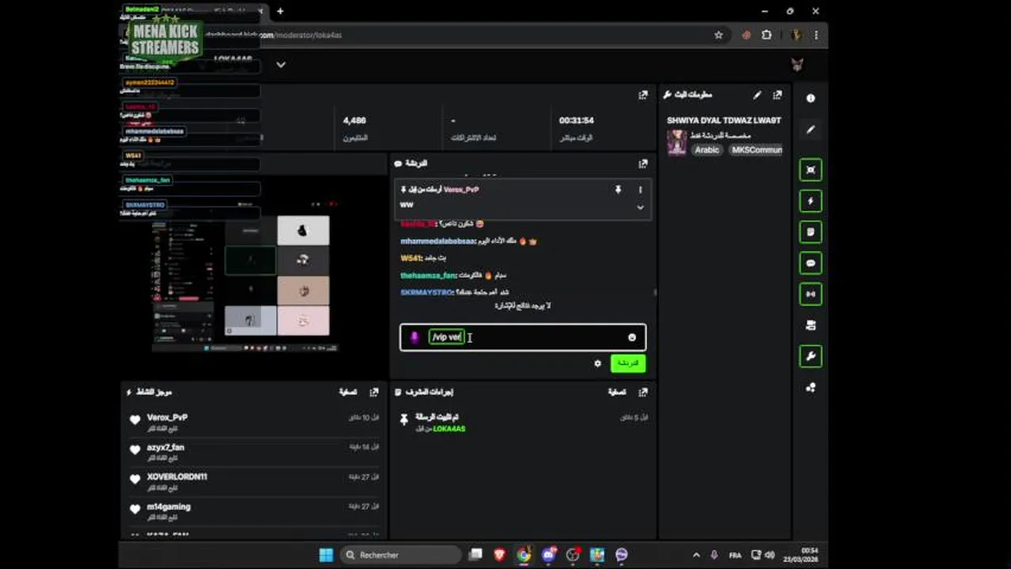
Task: Open Windows Start menu
Action: tap(326, 555)
